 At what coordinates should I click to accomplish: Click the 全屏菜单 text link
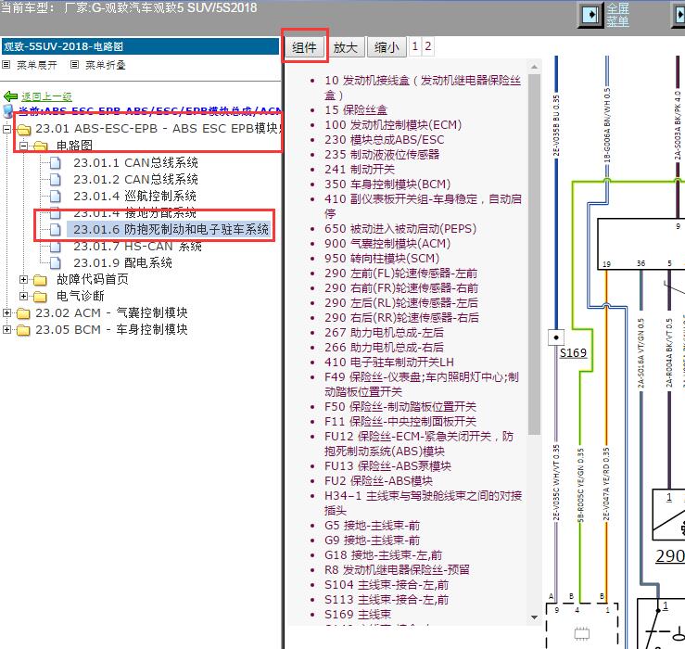click(x=617, y=15)
